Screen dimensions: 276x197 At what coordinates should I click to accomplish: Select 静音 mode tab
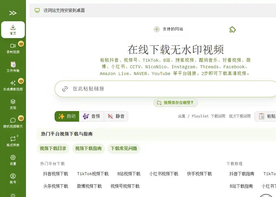coord(116,116)
